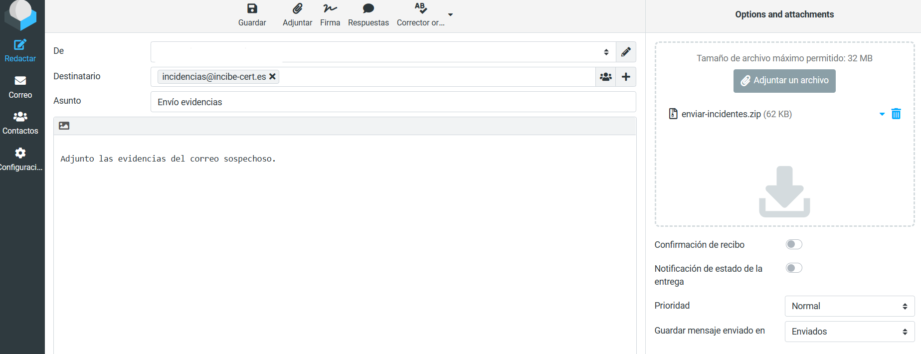Open spell checker language dropdown arrow
The height and width of the screenshot is (354, 921).
coord(450,15)
